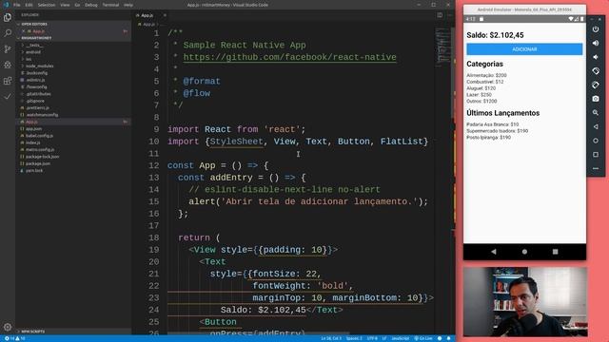Open the Terminal menu

point(110,5)
